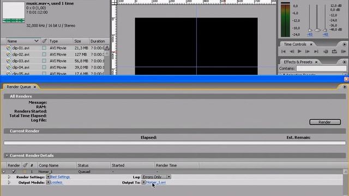Expand Current Render Details section
The height and width of the screenshot is (196, 349).
pyautogui.click(x=7, y=156)
